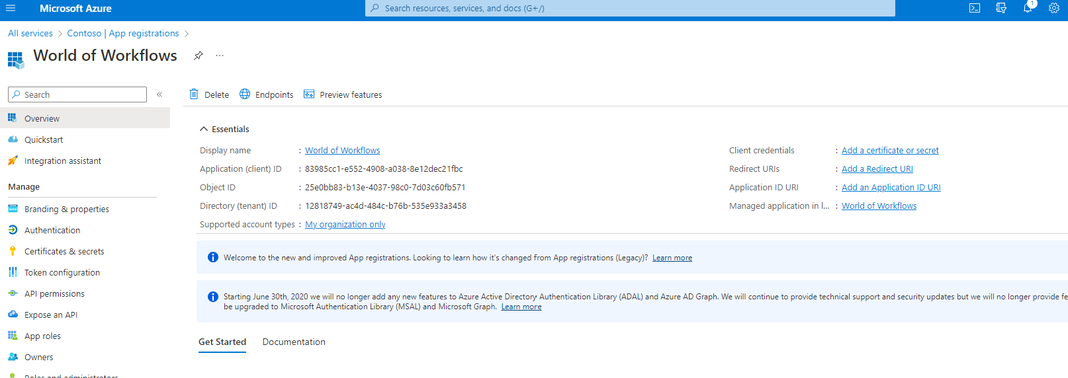Open the World of Workflows display name link
The image size is (1068, 378).
click(342, 150)
